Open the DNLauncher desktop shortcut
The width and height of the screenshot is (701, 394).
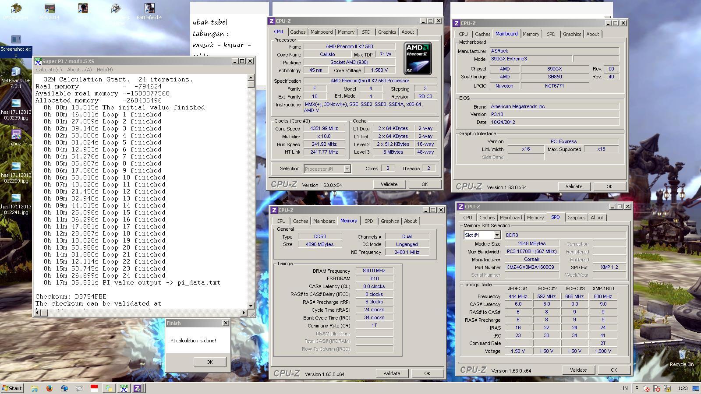click(16, 11)
